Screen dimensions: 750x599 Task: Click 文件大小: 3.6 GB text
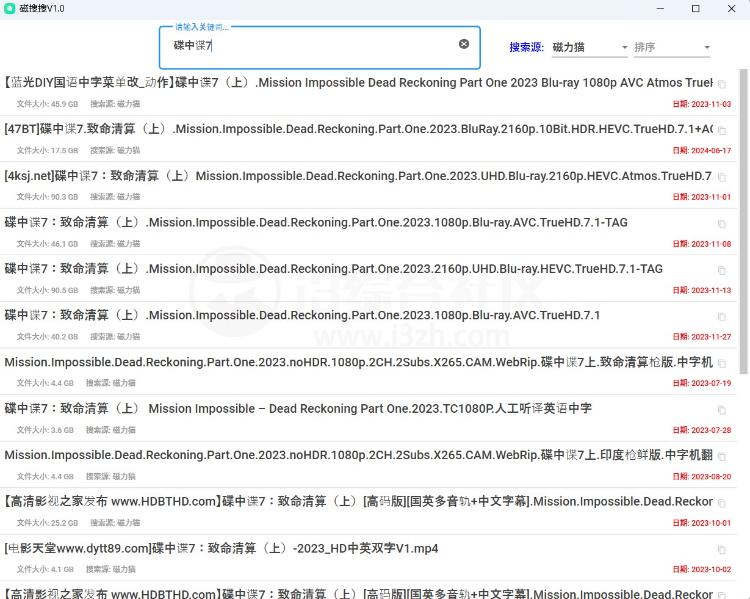(x=46, y=430)
